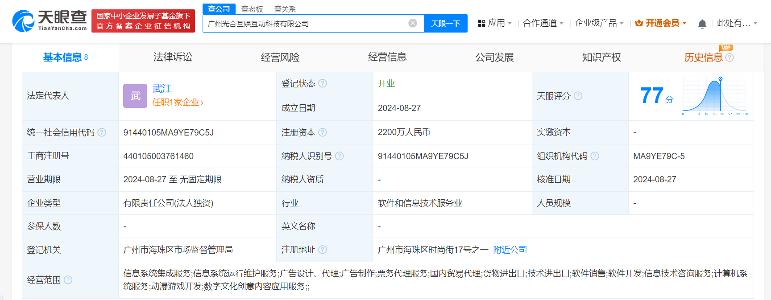This screenshot has height=300, width=771.
Task: Select the 查老板 search tab
Action: (x=252, y=9)
